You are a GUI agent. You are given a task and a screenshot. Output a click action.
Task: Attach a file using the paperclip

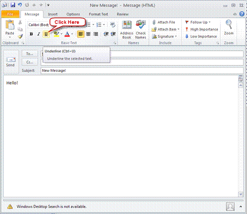click(164, 22)
